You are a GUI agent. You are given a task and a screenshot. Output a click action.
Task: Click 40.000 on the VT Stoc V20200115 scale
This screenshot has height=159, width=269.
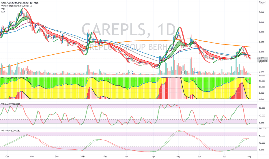pos(261,116)
